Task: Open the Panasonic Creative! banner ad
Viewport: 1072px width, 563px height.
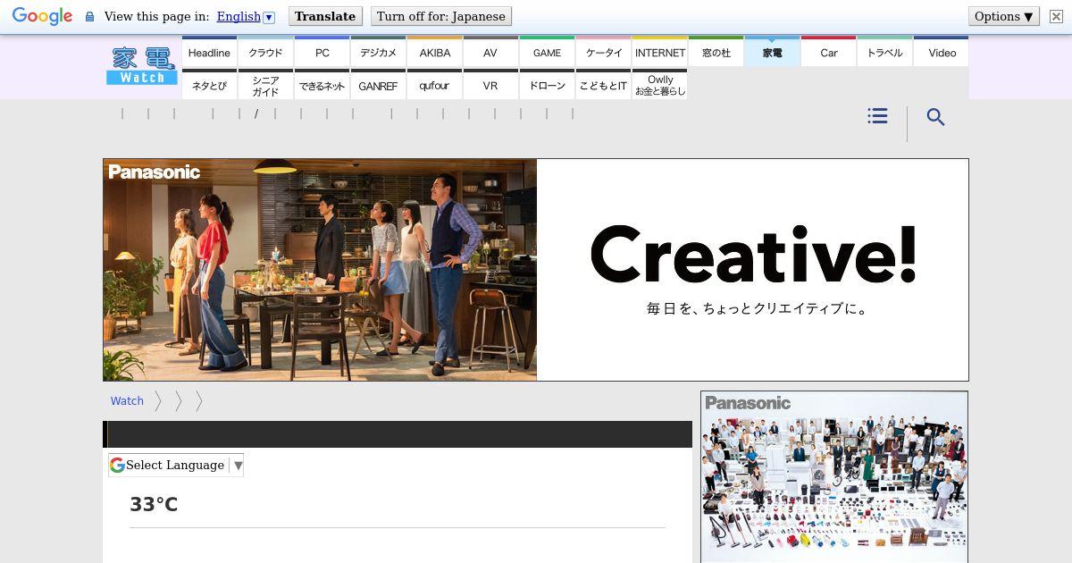Action: 536,270
